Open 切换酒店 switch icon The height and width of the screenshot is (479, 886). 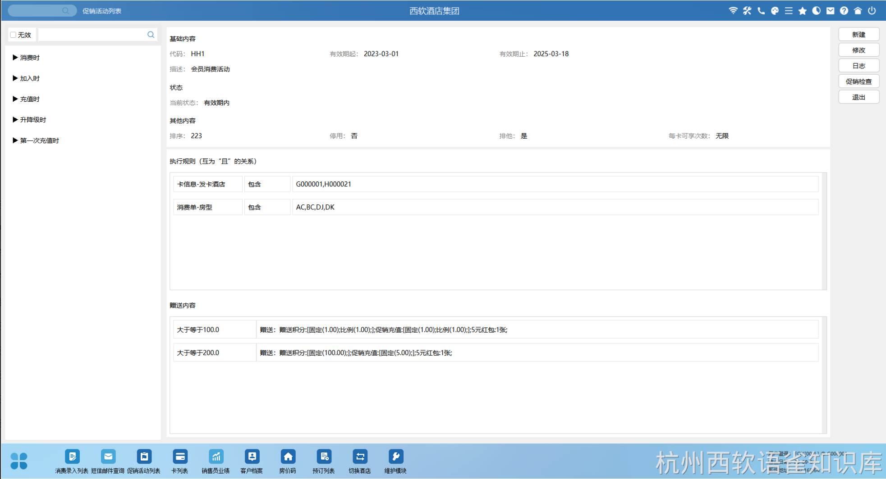(360, 457)
